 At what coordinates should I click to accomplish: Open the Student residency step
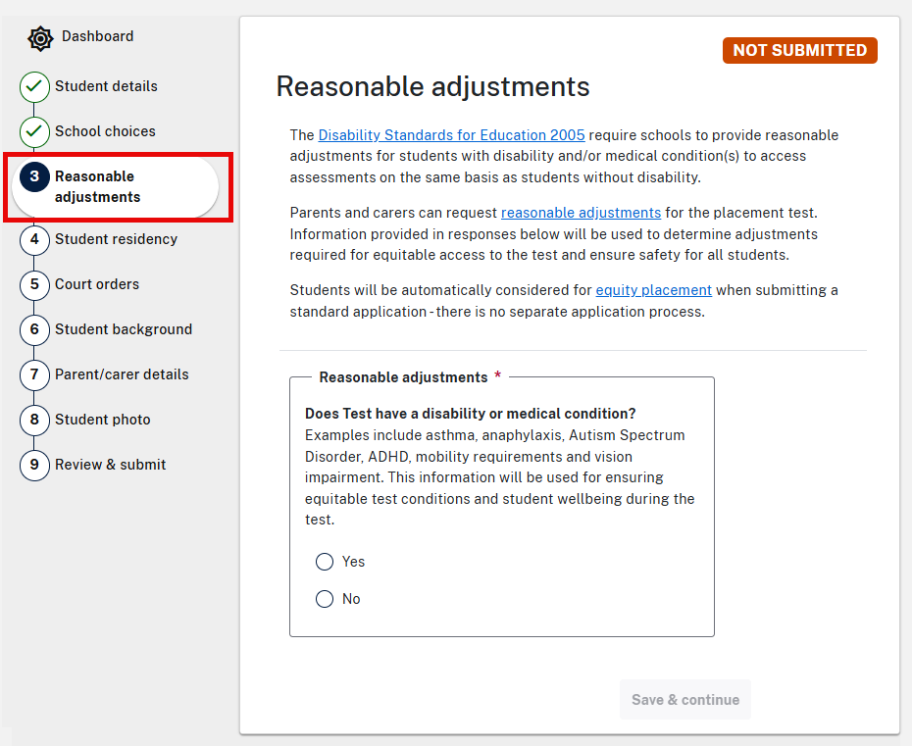pyautogui.click(x=116, y=239)
